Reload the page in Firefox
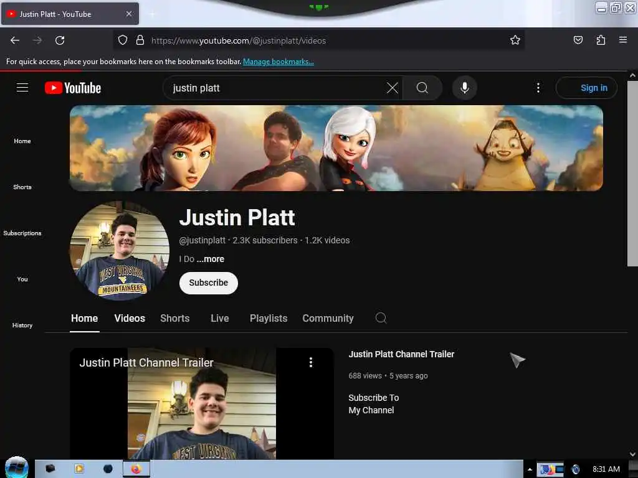Viewport: 638px width, 478px height. 60,40
